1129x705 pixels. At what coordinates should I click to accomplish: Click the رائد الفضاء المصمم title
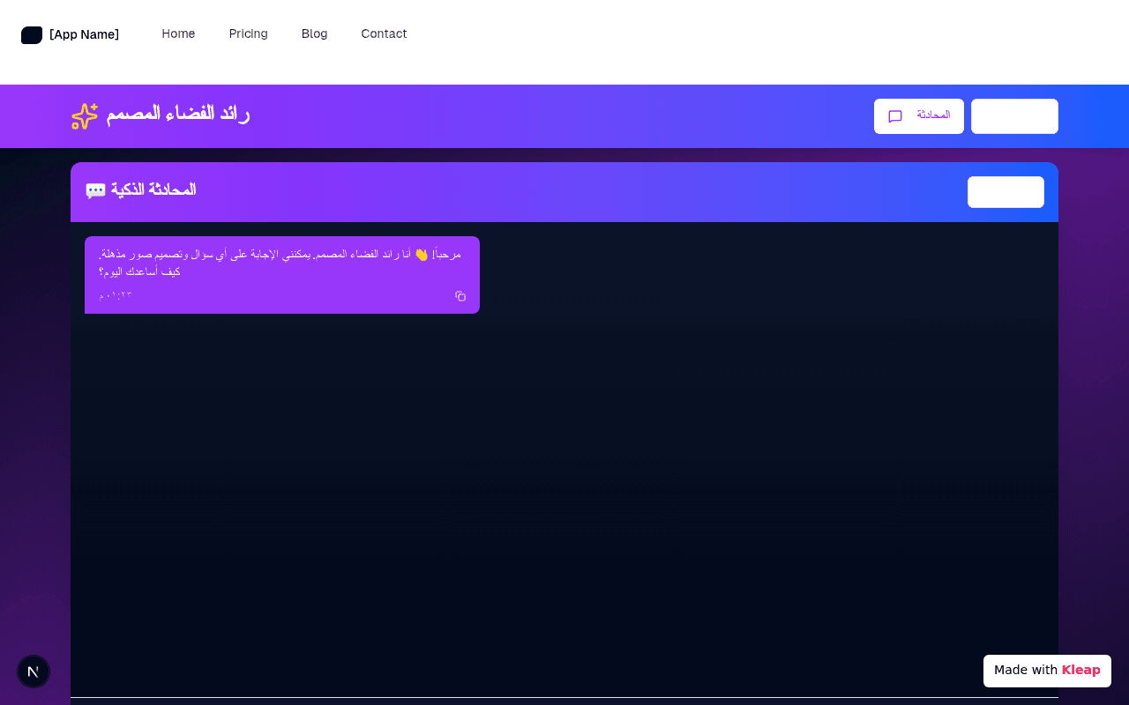(178, 114)
